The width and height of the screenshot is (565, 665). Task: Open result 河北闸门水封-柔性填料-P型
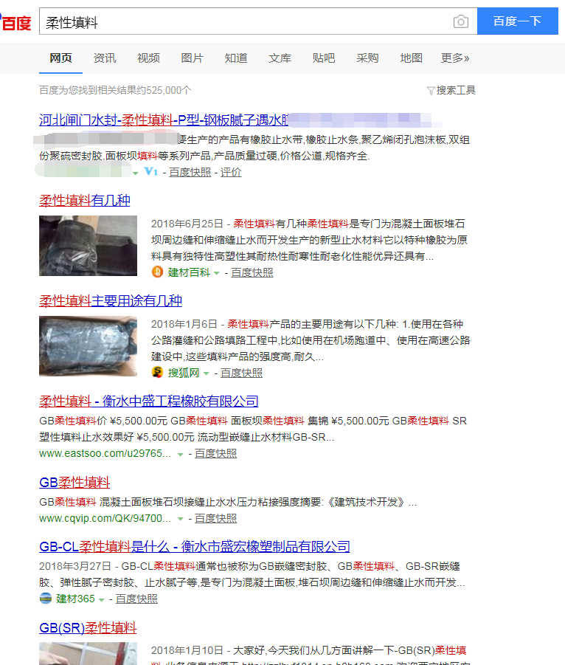pos(164,120)
